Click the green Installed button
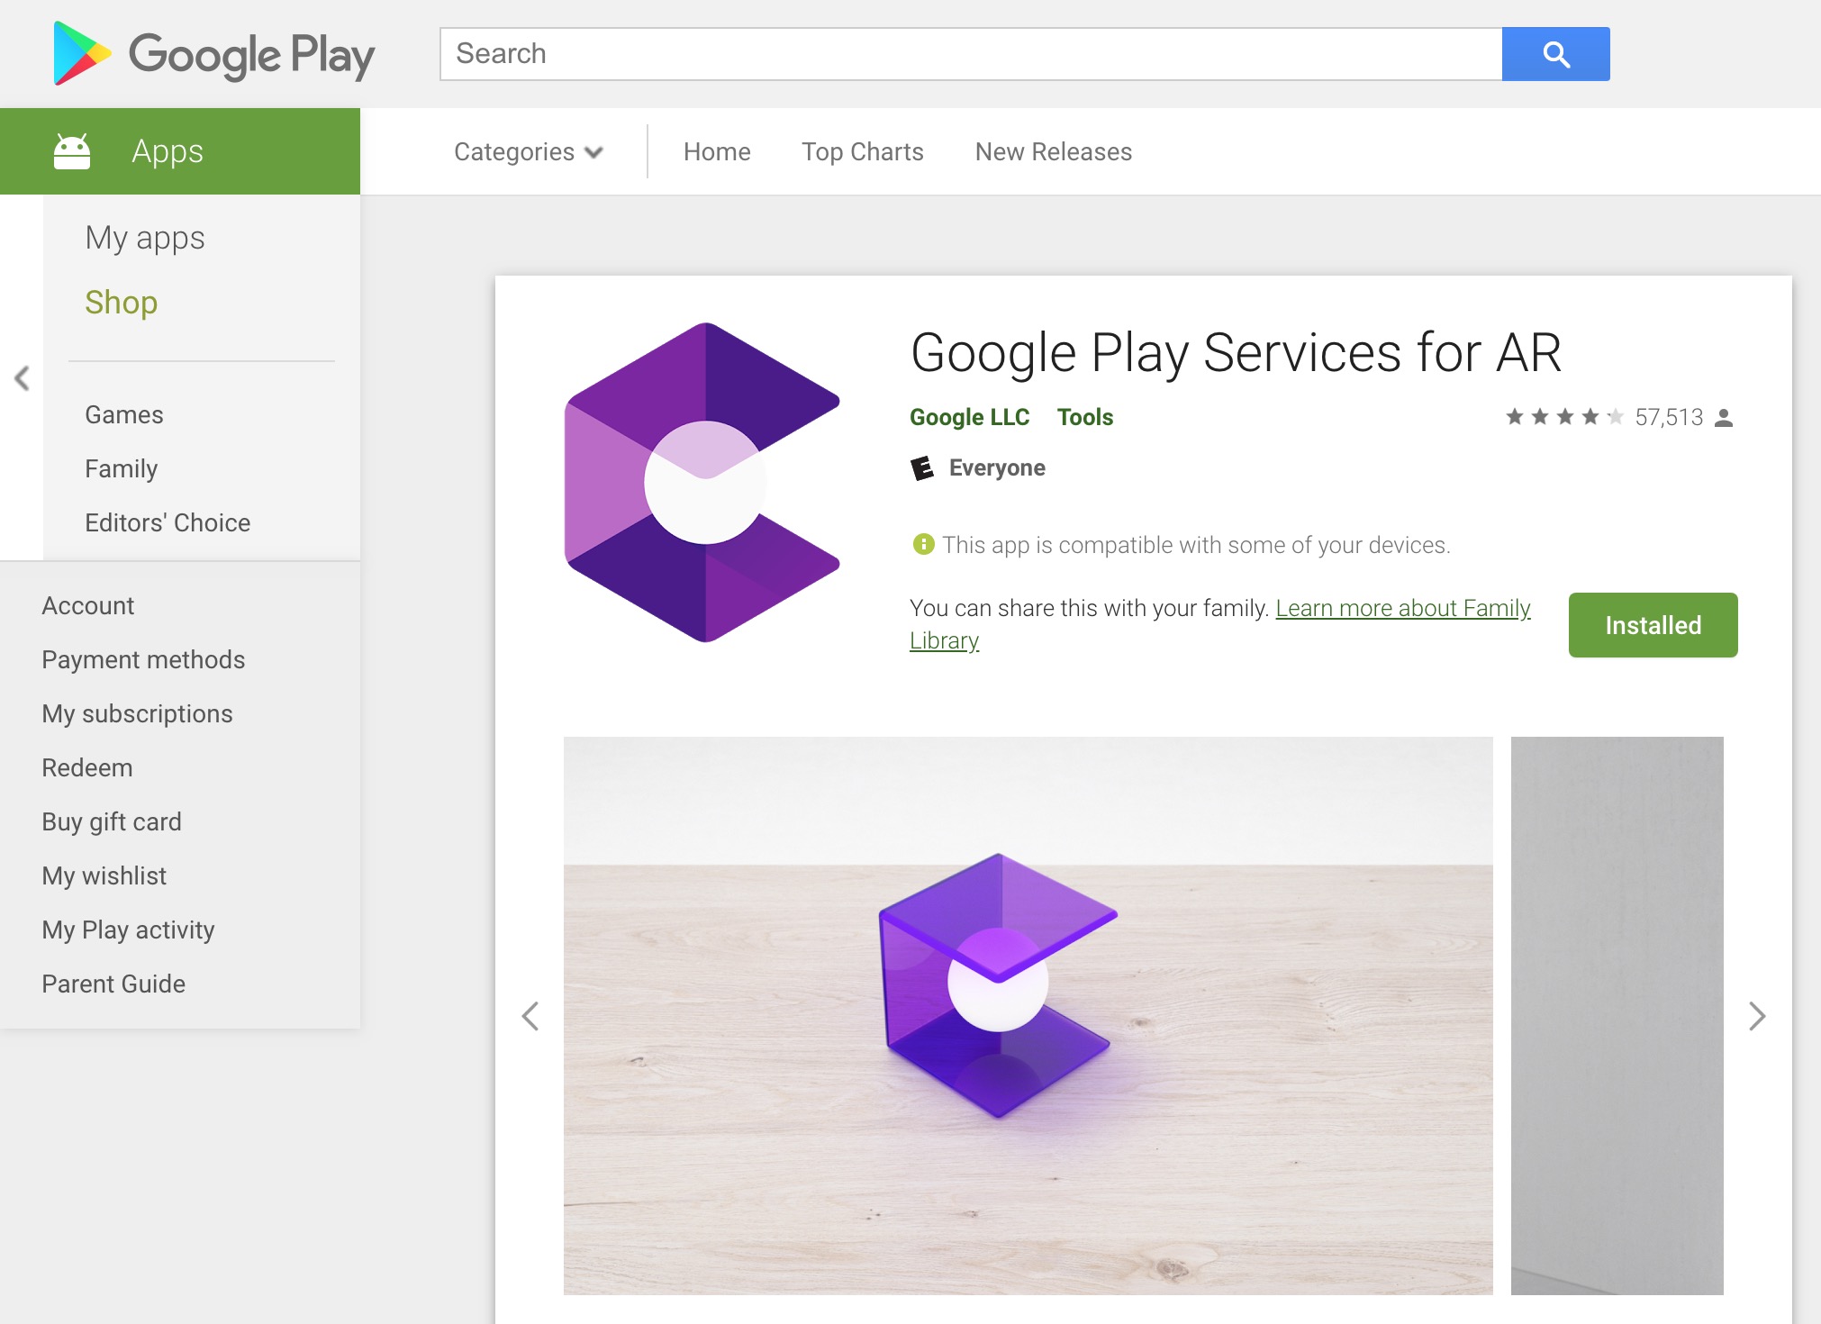The height and width of the screenshot is (1324, 1821). tap(1653, 625)
